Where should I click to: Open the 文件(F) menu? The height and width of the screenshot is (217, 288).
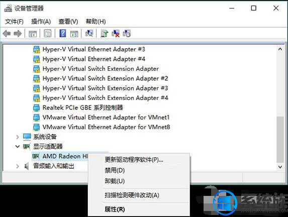pos(15,22)
